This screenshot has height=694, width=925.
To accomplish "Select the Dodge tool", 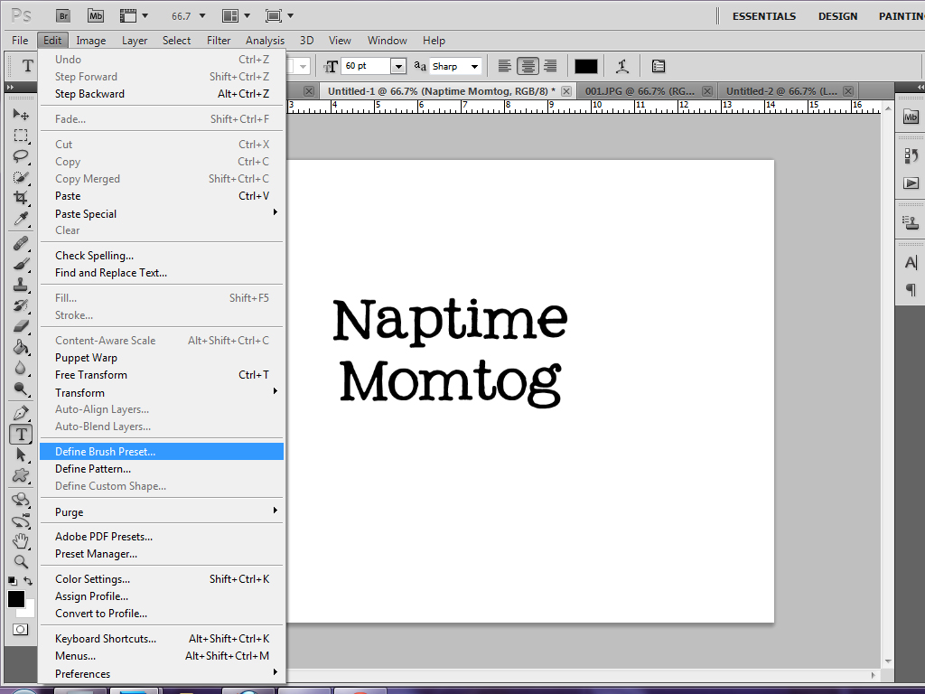I will (21, 389).
